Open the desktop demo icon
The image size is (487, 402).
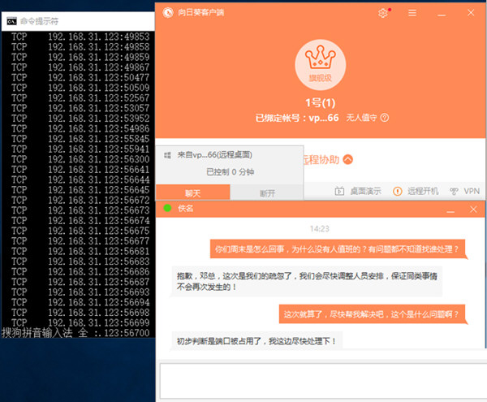point(339,191)
